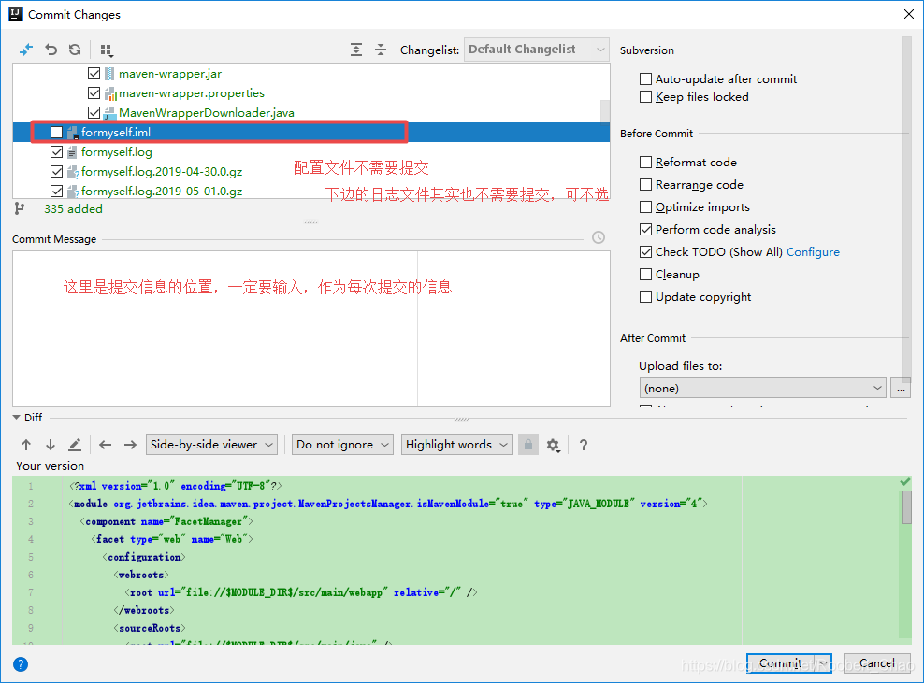924x683 pixels.
Task: Open the Do not ignore dropdown
Action: click(342, 445)
